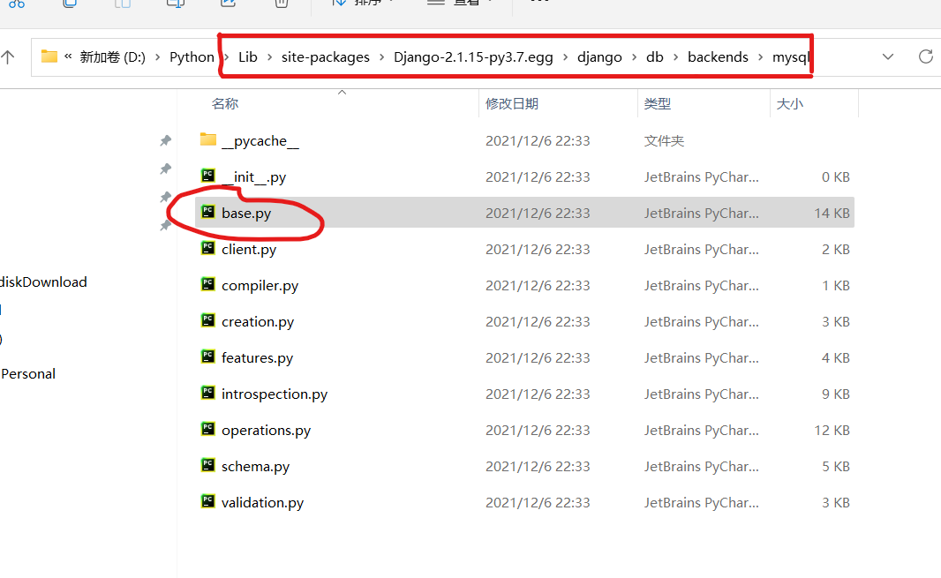Image resolution: width=941 pixels, height=578 pixels.
Task: Select the features.py file name
Action: pyautogui.click(x=258, y=358)
